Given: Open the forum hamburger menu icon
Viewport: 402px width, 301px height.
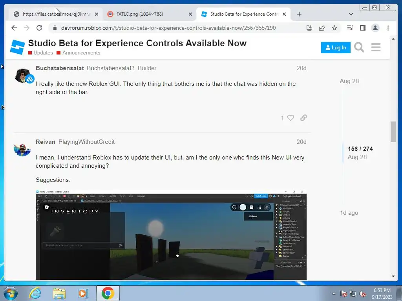Looking at the screenshot, I should pos(376,47).
